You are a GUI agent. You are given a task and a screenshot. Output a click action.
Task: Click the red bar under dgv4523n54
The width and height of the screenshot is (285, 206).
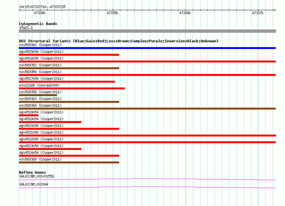(x=50, y=149)
